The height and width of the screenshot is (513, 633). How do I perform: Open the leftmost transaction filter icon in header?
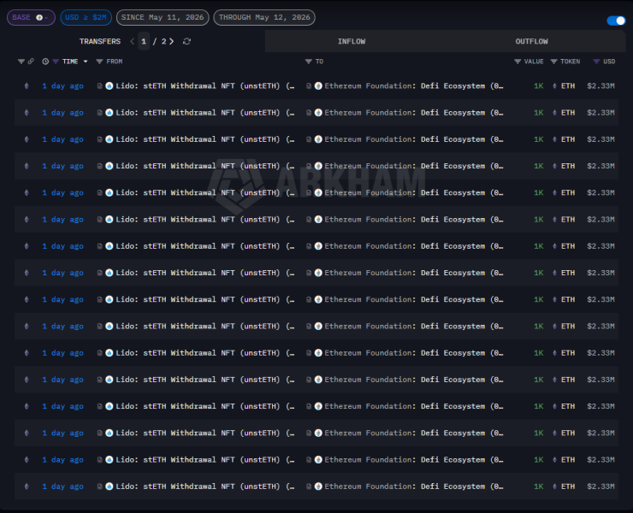pos(21,62)
